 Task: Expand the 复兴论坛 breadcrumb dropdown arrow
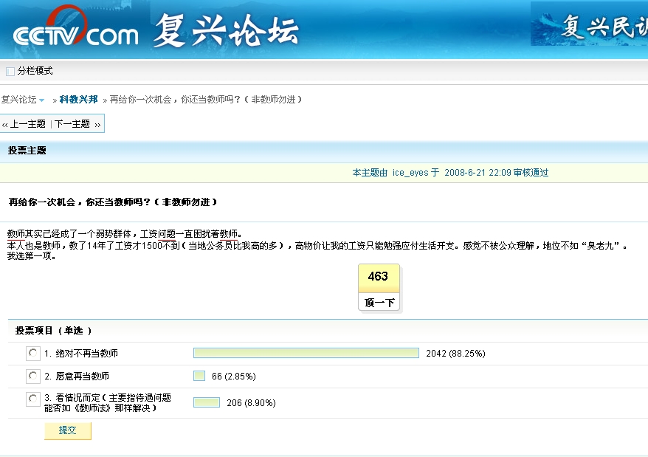pyautogui.click(x=42, y=100)
